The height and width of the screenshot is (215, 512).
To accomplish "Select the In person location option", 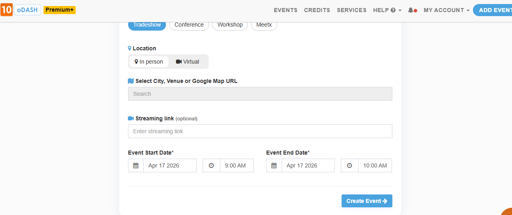I will tap(149, 62).
